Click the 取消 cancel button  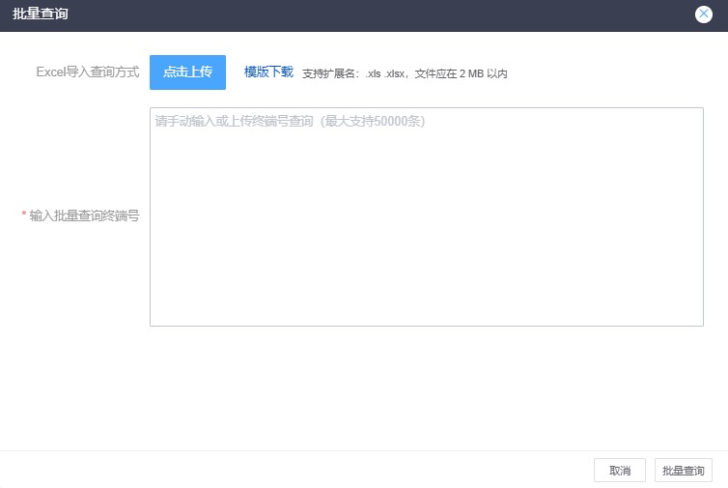click(x=619, y=471)
